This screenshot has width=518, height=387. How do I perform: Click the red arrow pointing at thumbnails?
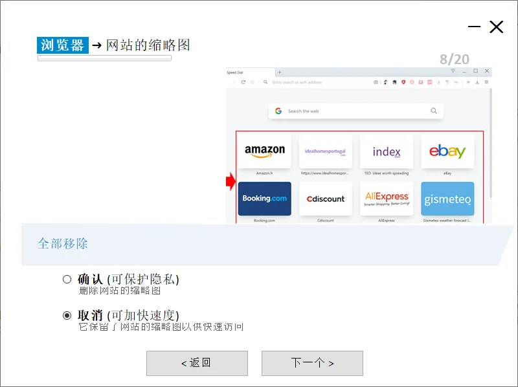231,181
